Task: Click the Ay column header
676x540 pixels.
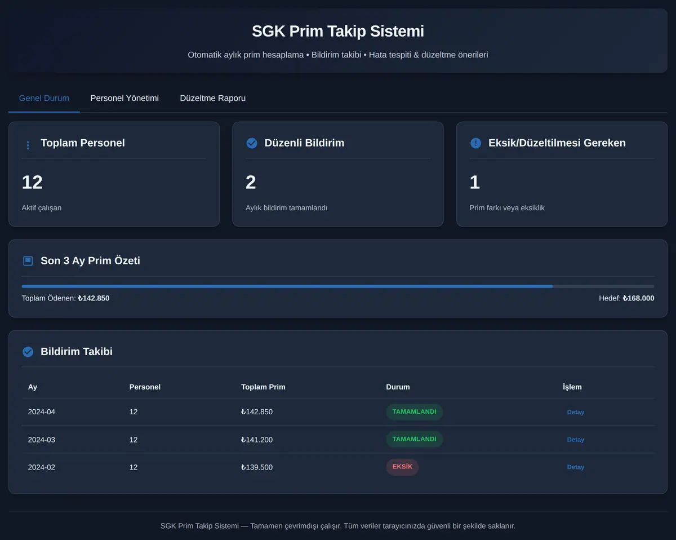Action: (33, 387)
